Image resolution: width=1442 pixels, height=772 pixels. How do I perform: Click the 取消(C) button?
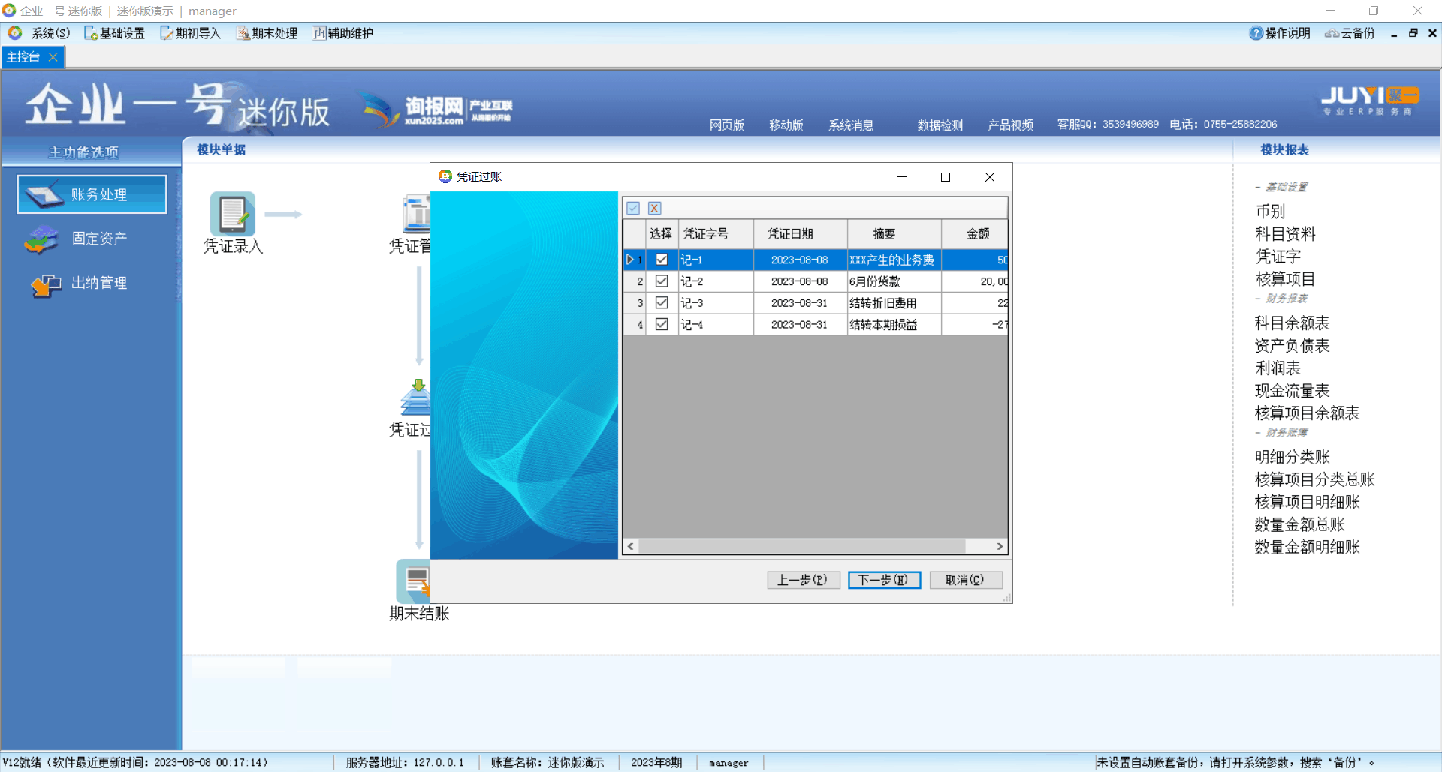(965, 580)
